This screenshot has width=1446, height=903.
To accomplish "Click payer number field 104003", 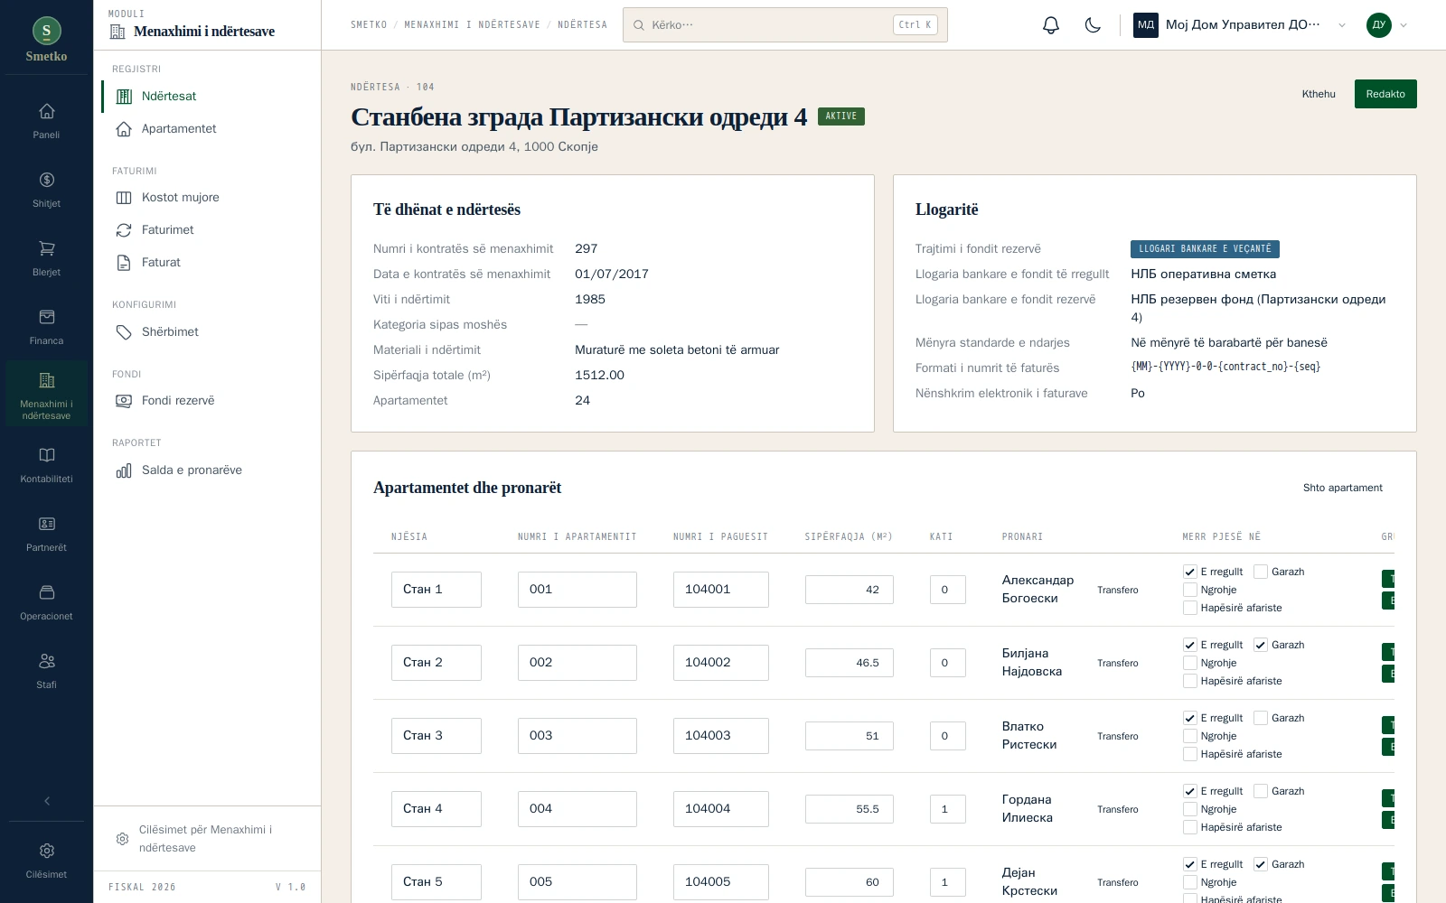I will point(720,736).
